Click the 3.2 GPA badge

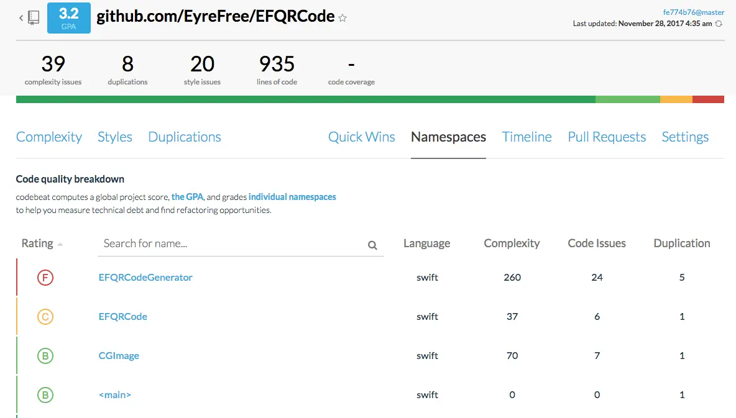68,18
